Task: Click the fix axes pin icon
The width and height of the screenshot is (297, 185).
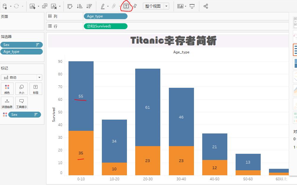Action: (135, 6)
